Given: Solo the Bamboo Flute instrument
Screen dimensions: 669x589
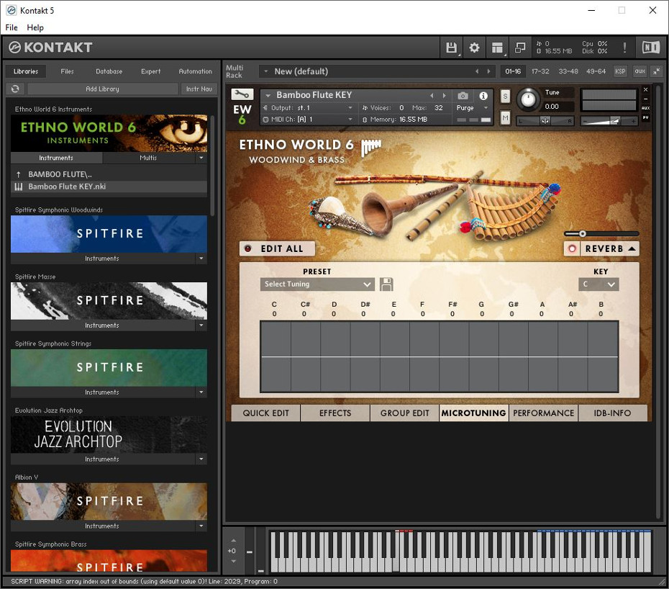Looking at the screenshot, I should [505, 96].
